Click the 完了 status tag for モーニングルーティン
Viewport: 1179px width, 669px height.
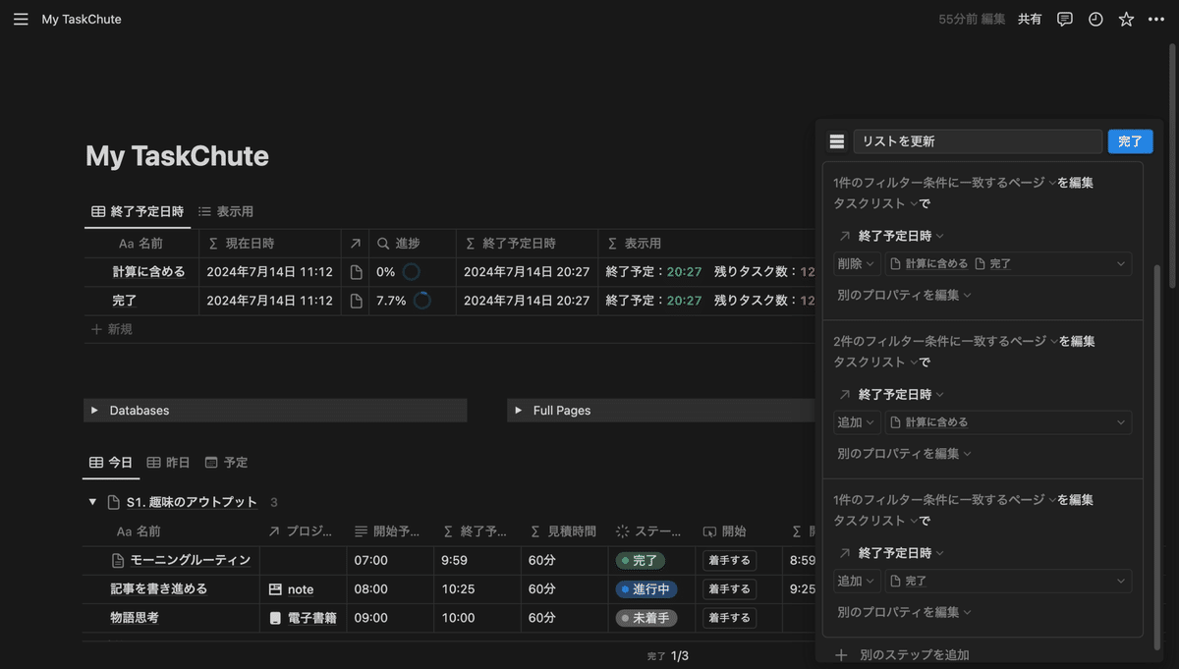(x=641, y=560)
